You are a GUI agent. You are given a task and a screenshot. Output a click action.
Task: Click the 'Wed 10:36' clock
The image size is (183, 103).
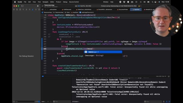(x=165, y=2)
